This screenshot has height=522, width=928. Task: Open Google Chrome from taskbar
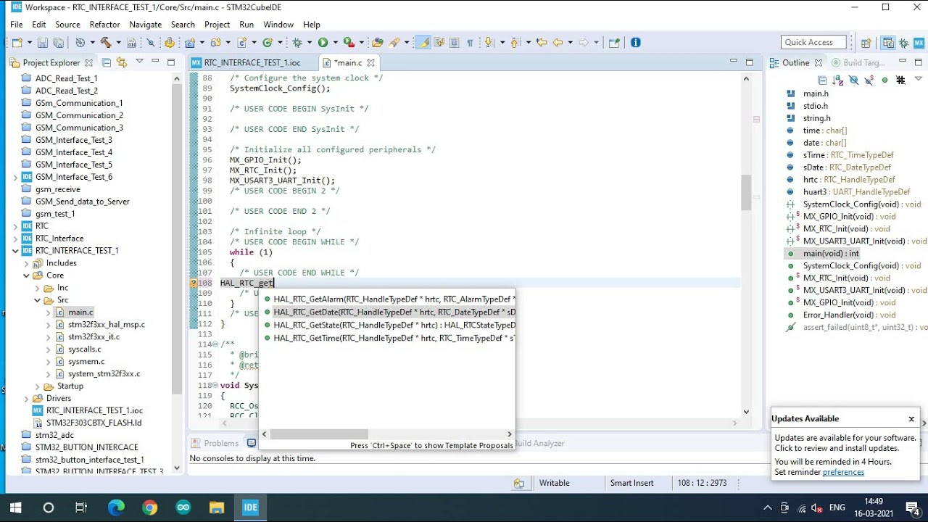(149, 507)
